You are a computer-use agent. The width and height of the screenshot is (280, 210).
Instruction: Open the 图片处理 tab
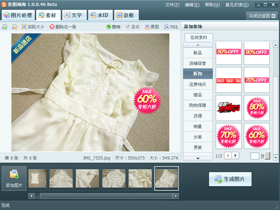[18, 15]
